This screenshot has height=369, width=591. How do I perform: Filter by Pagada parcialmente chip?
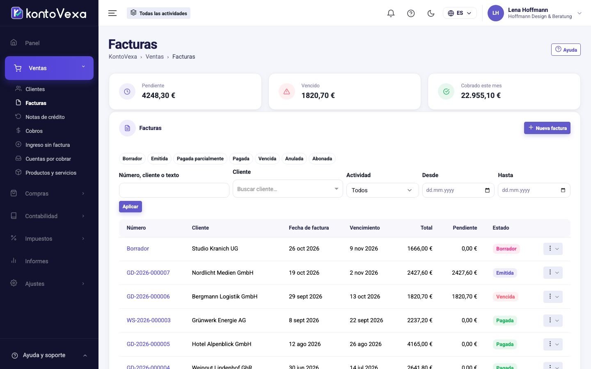tap(200, 159)
